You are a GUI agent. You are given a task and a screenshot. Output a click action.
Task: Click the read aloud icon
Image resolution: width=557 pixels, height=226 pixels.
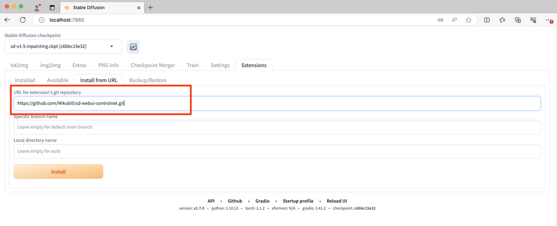(454, 20)
